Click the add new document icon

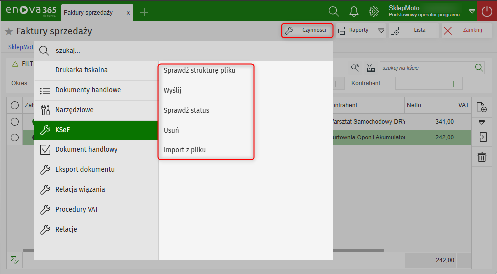481,107
